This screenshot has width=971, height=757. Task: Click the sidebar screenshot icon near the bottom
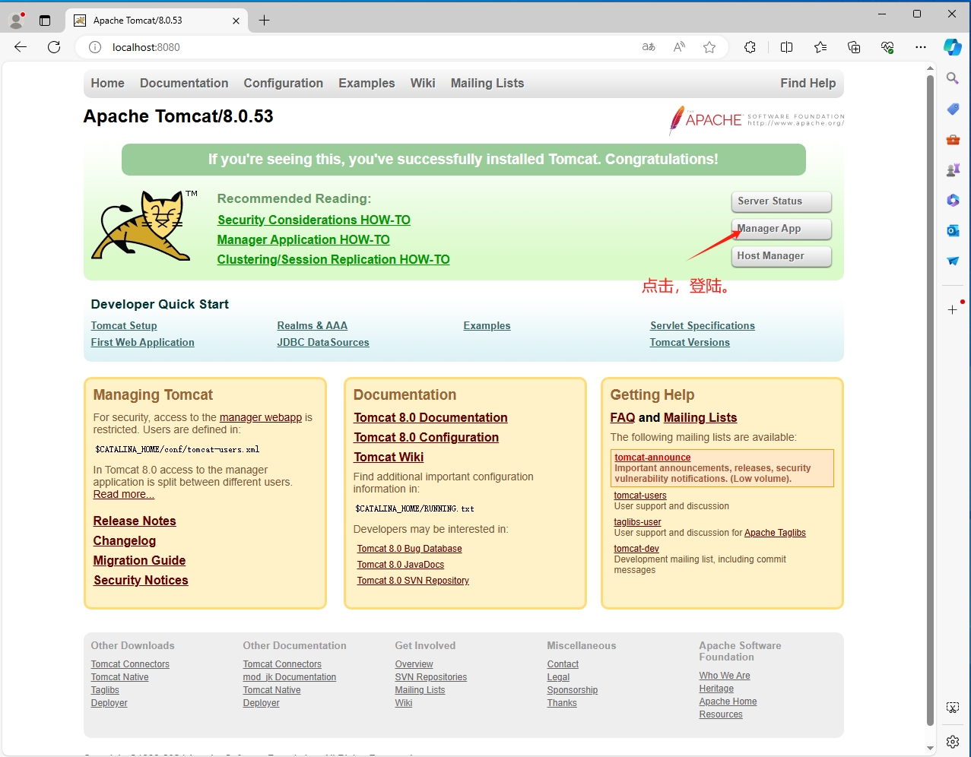coord(953,708)
